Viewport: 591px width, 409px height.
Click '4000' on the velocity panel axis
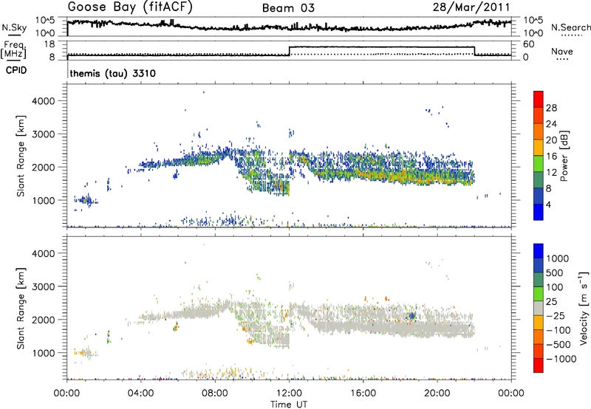click(44, 253)
